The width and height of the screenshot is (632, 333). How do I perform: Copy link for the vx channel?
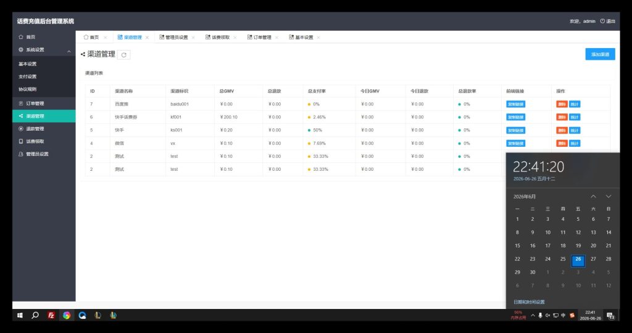pyautogui.click(x=515, y=143)
